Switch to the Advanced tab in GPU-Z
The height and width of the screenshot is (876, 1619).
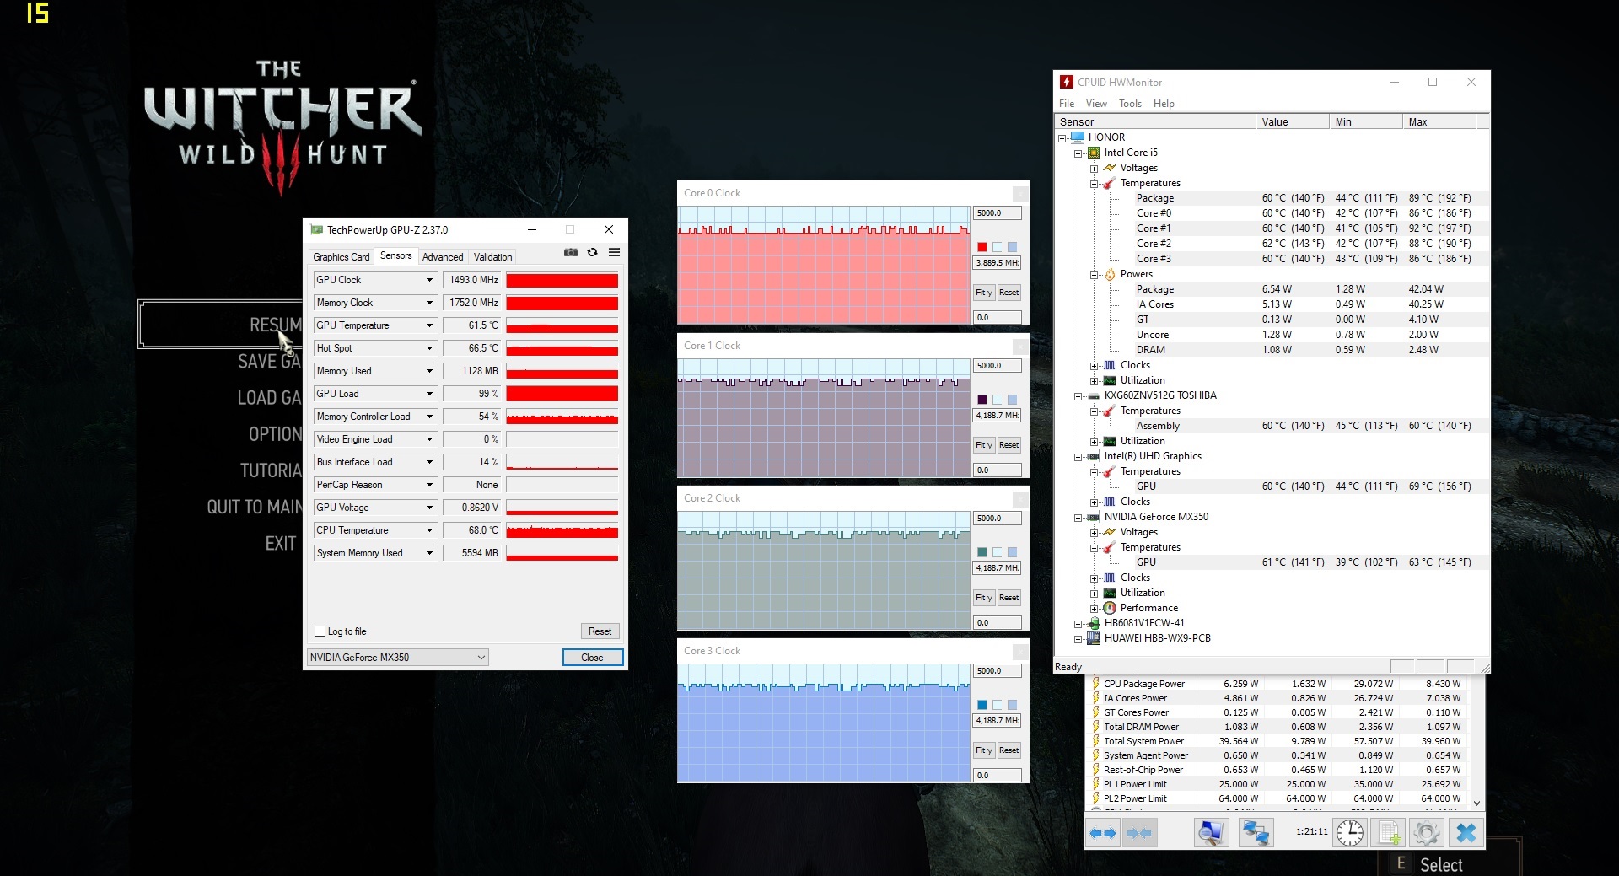(443, 257)
